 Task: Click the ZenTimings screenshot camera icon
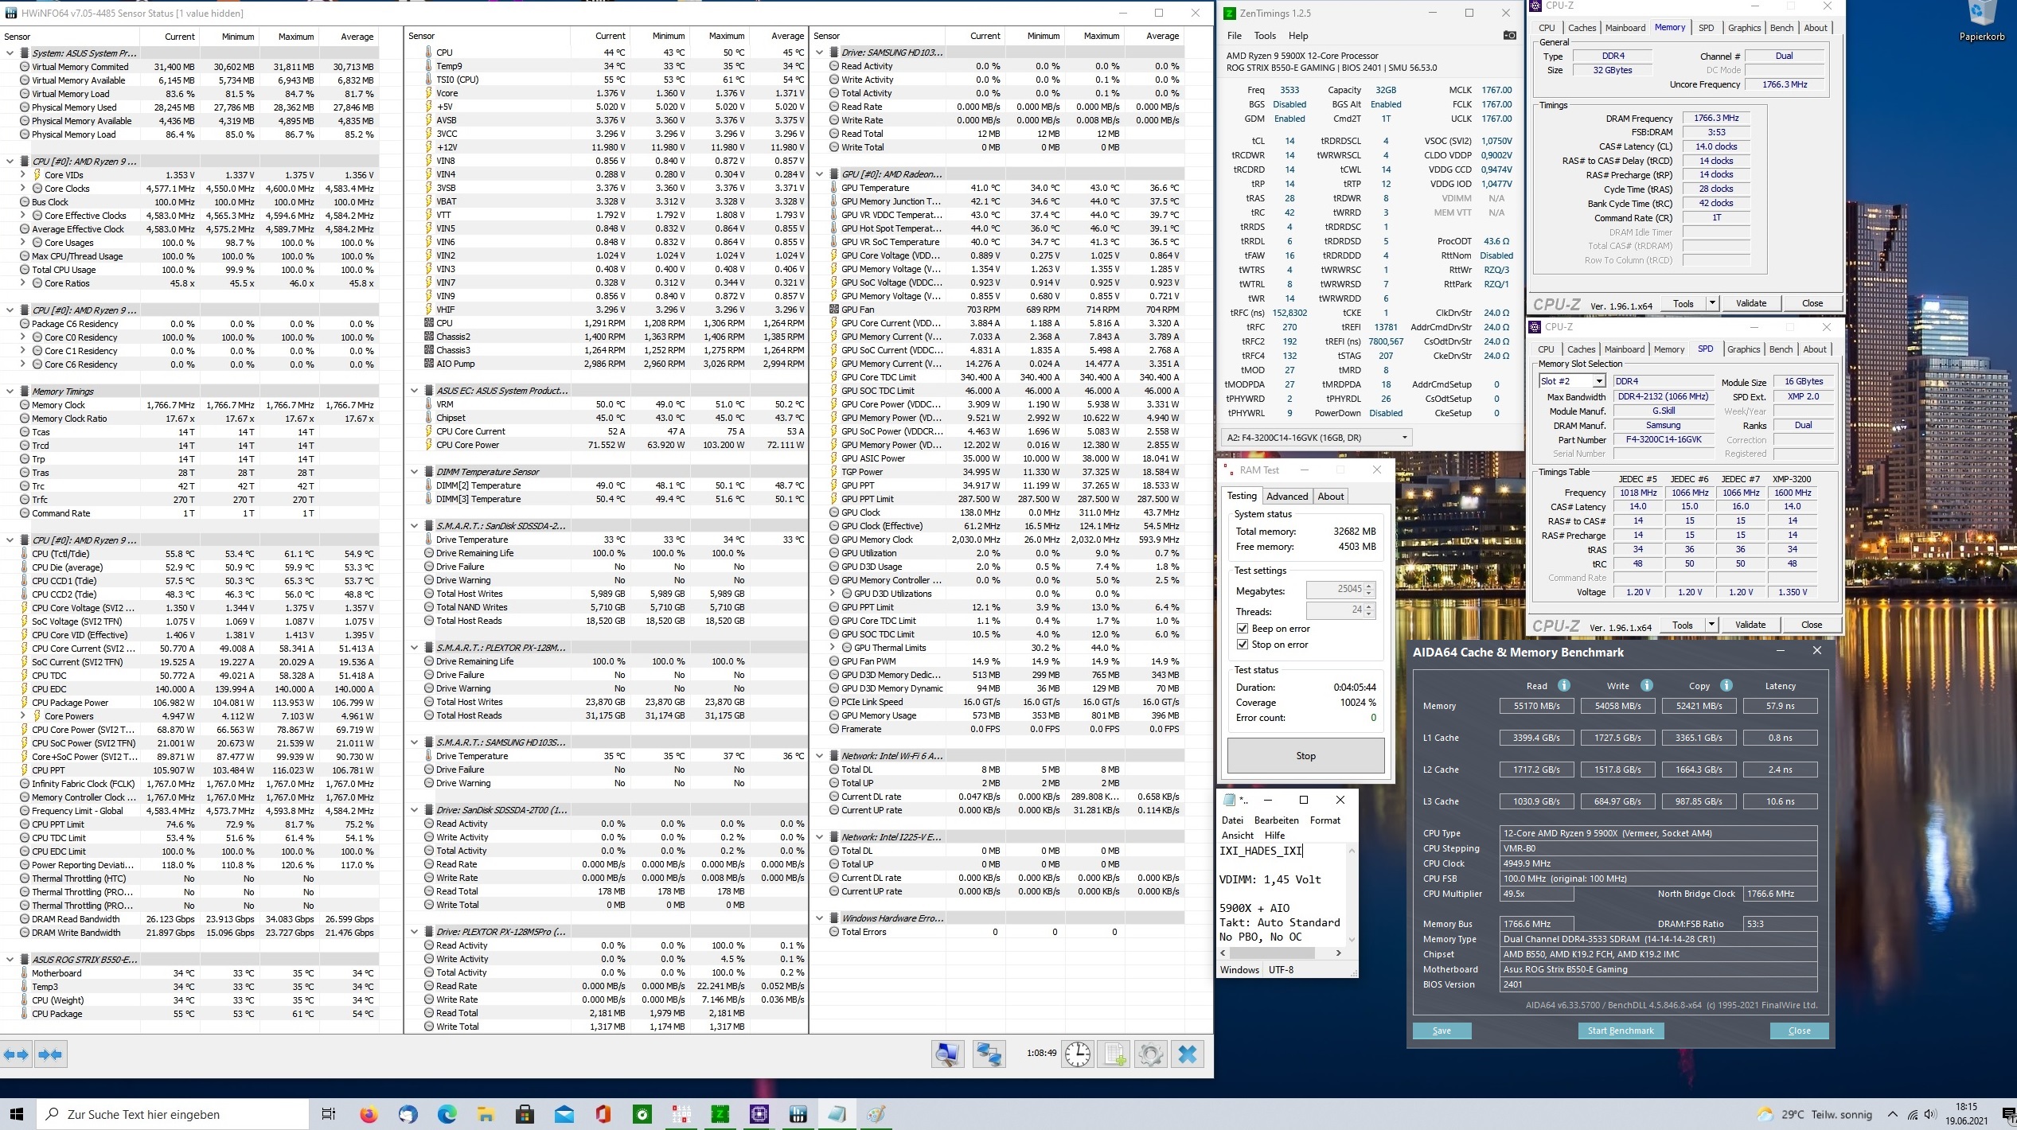[1509, 35]
